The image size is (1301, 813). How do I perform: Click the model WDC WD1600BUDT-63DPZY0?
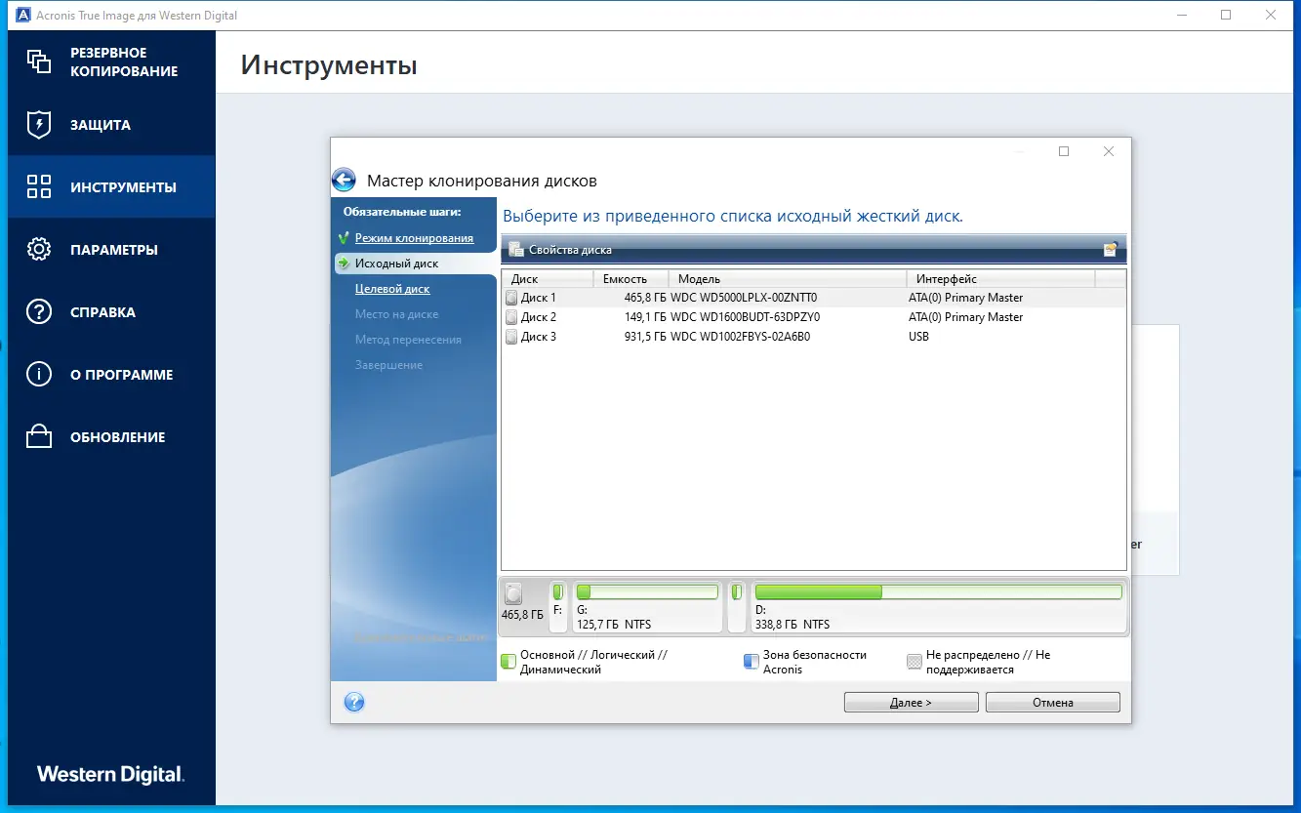tap(746, 317)
